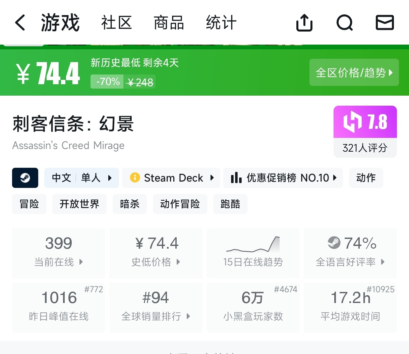Tap the share icon

tap(304, 23)
